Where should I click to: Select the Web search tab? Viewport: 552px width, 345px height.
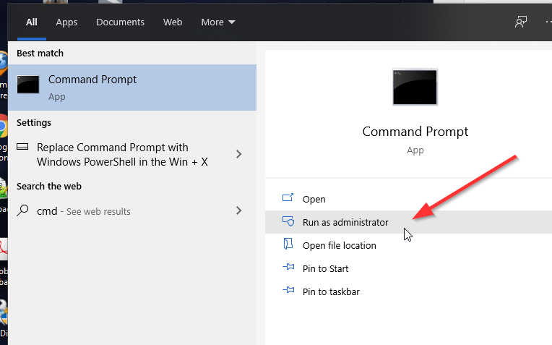[173, 22]
